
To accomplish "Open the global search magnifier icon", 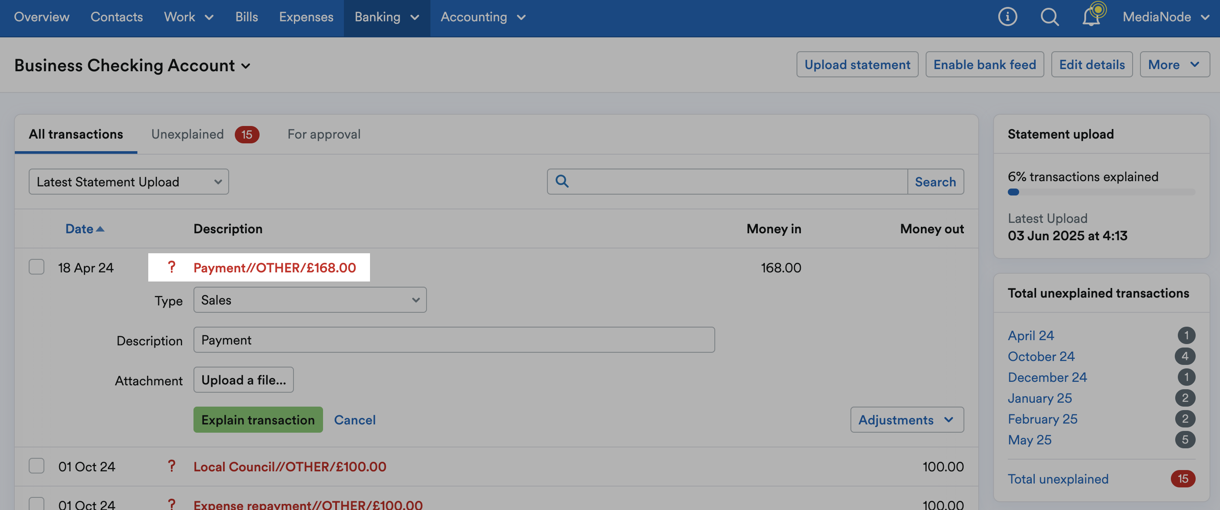I will tap(1050, 17).
